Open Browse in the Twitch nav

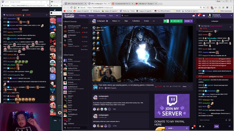[x=91, y=16]
